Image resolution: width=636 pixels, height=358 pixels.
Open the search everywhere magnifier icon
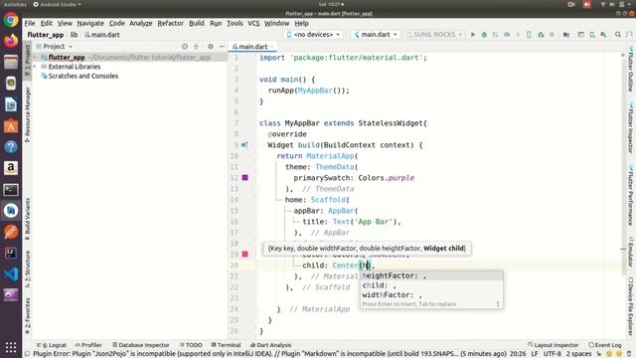618,35
